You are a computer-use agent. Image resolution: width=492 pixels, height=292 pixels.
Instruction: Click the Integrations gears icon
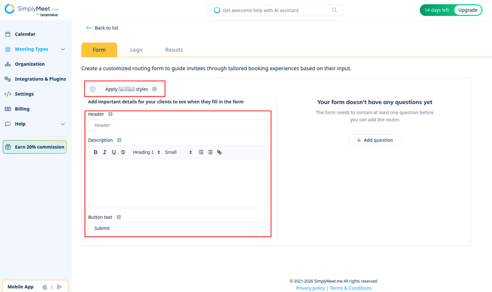click(8, 79)
